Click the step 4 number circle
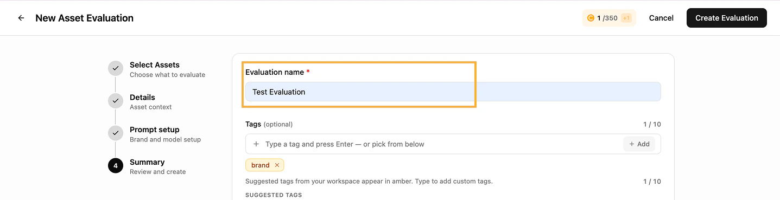 tap(116, 166)
